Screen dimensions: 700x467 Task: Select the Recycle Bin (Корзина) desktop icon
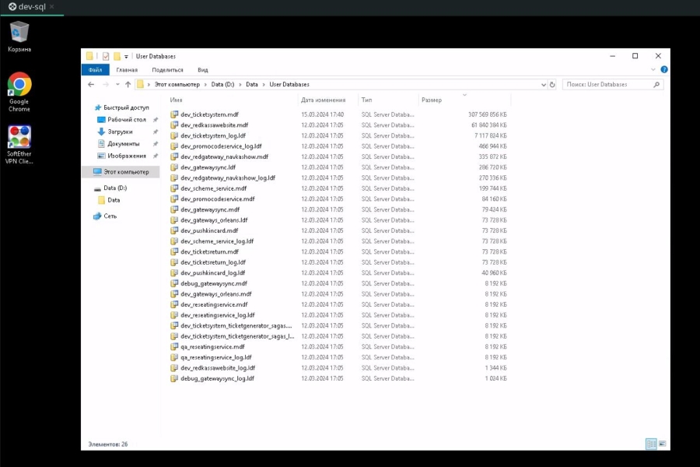[x=19, y=33]
